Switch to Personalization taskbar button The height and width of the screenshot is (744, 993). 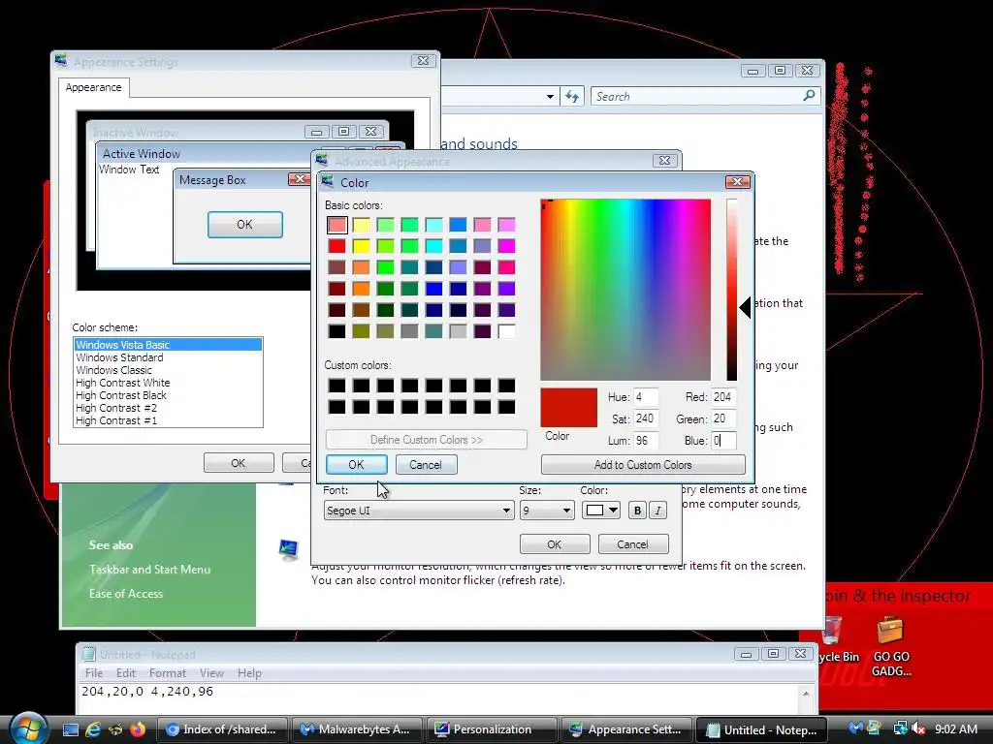492,729
